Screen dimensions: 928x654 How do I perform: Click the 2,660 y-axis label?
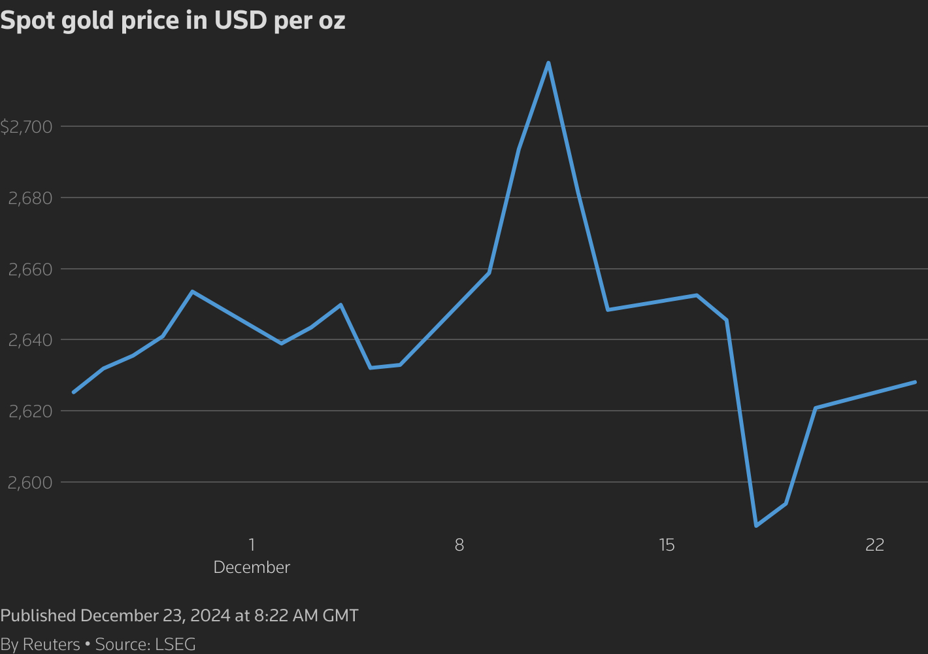(x=29, y=269)
